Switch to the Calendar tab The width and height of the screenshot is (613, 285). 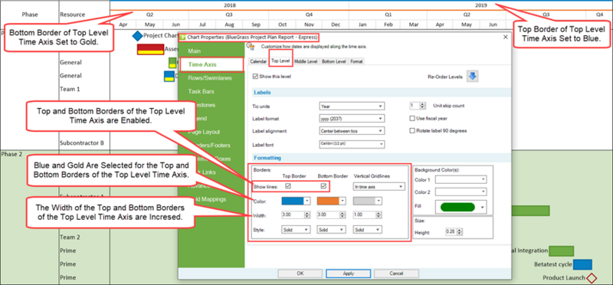click(258, 61)
